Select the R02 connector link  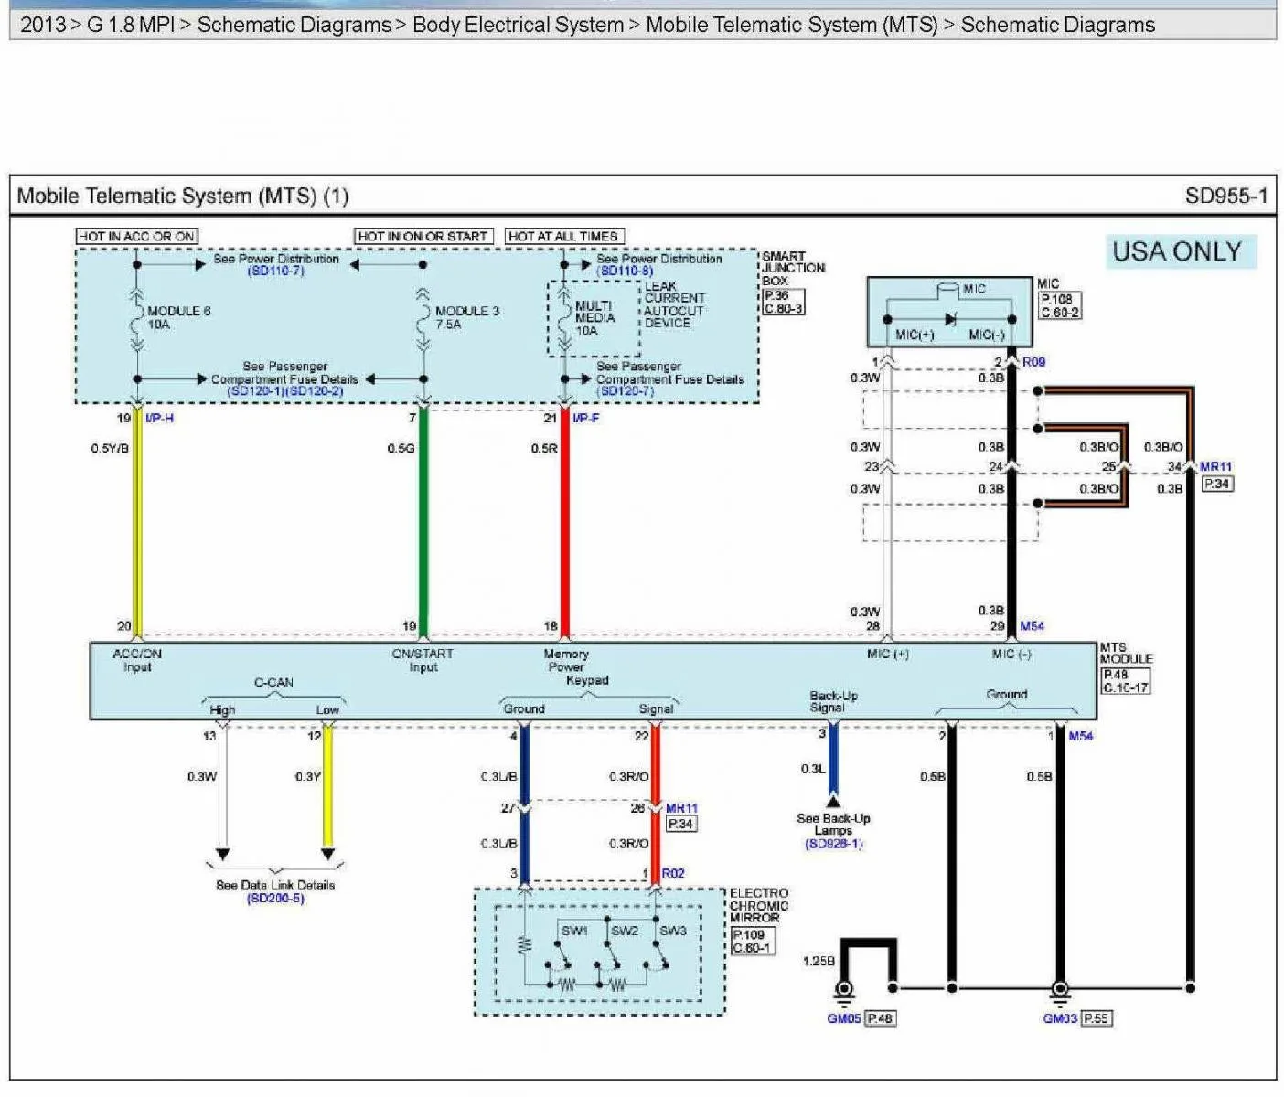coord(672,873)
